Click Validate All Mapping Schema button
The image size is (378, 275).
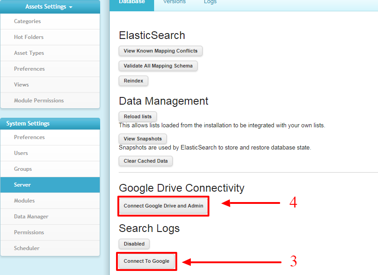158,66
